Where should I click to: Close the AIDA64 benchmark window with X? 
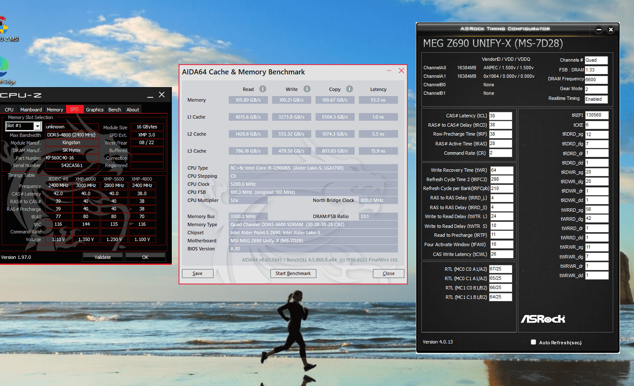tap(401, 71)
